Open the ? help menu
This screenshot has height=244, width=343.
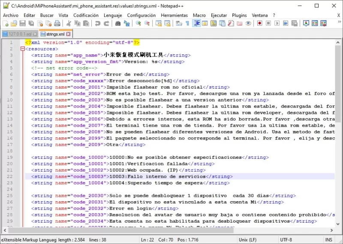(x=274, y=15)
